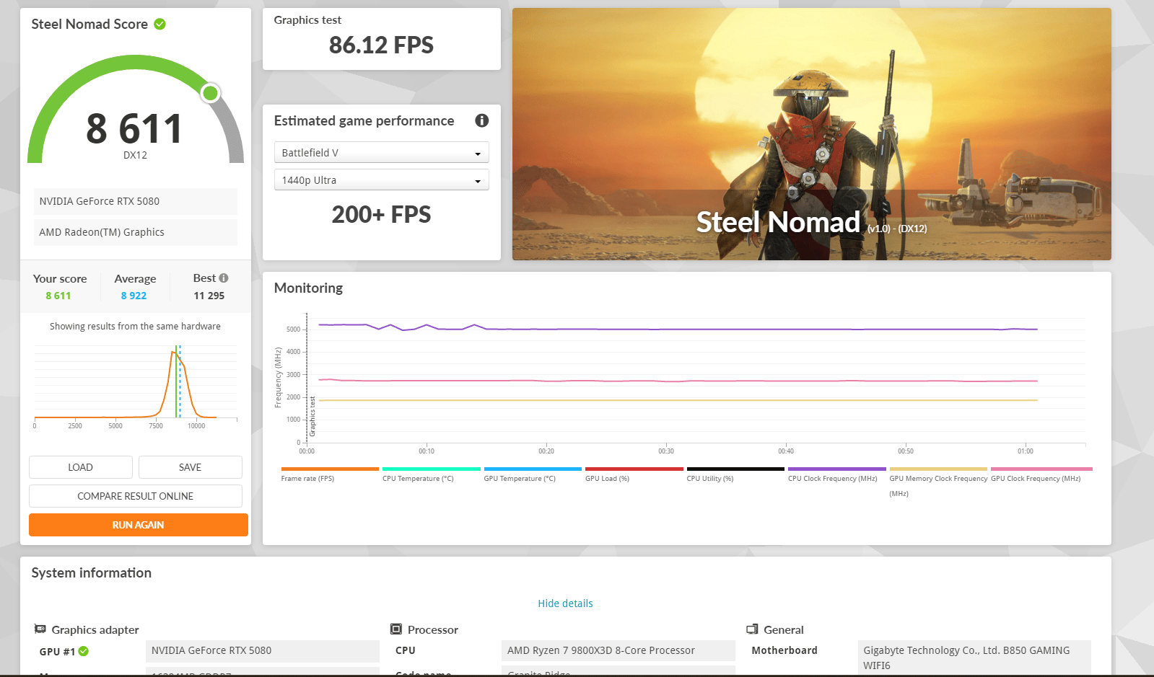Click Best score value 11 295
1154x677 pixels.
[x=209, y=296]
